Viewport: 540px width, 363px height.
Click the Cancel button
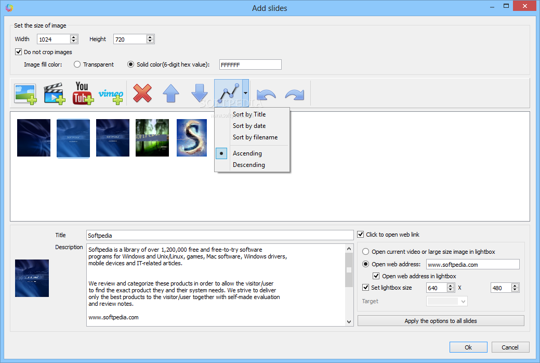(510, 347)
